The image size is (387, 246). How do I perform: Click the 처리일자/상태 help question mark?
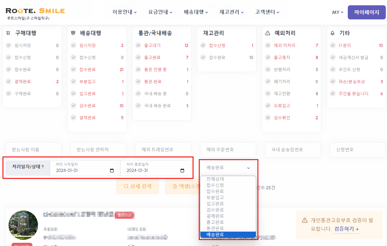pos(42,167)
